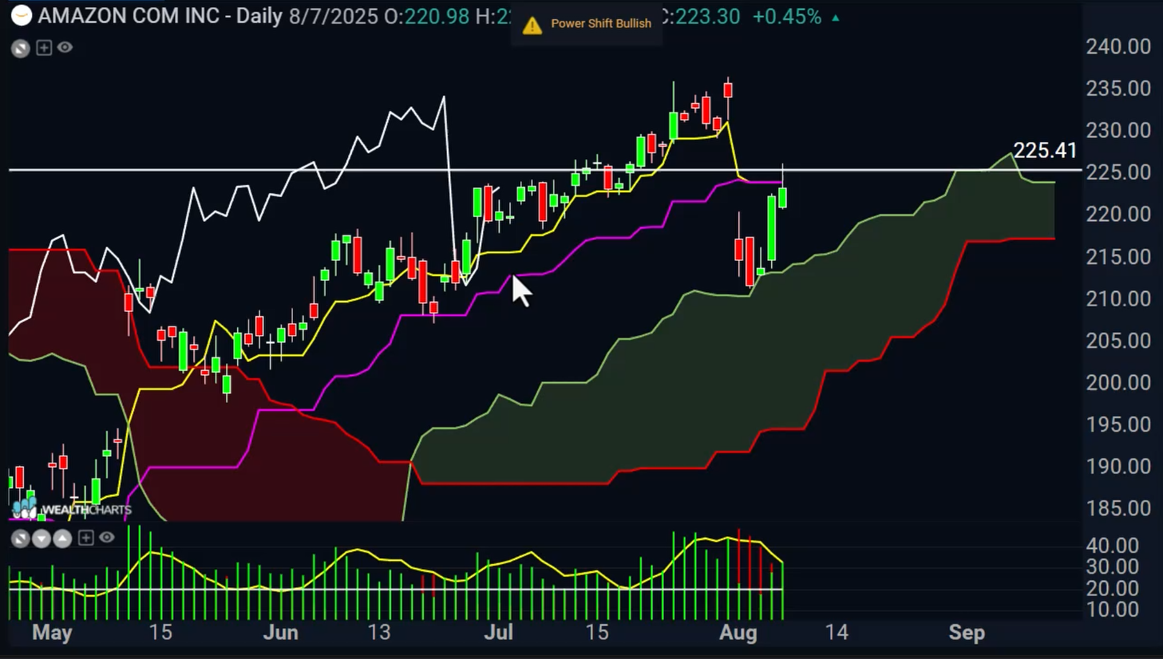Click the May label on the time axis
Viewport: 1163px width, 659px height.
52,633
